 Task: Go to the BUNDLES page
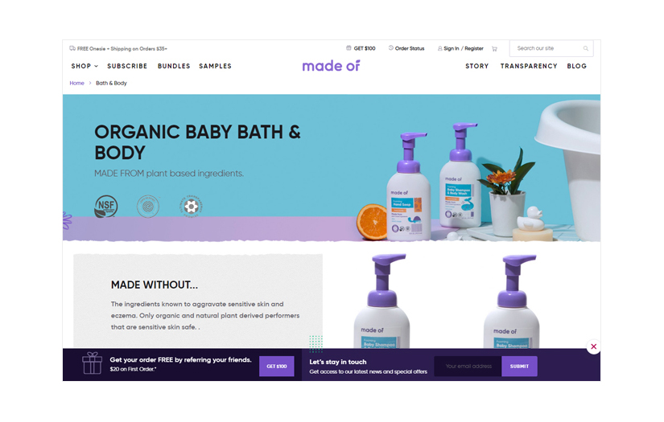174,66
